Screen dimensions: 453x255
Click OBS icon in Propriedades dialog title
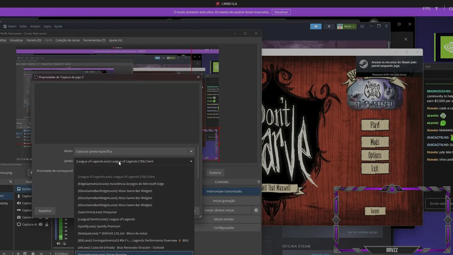[35, 77]
